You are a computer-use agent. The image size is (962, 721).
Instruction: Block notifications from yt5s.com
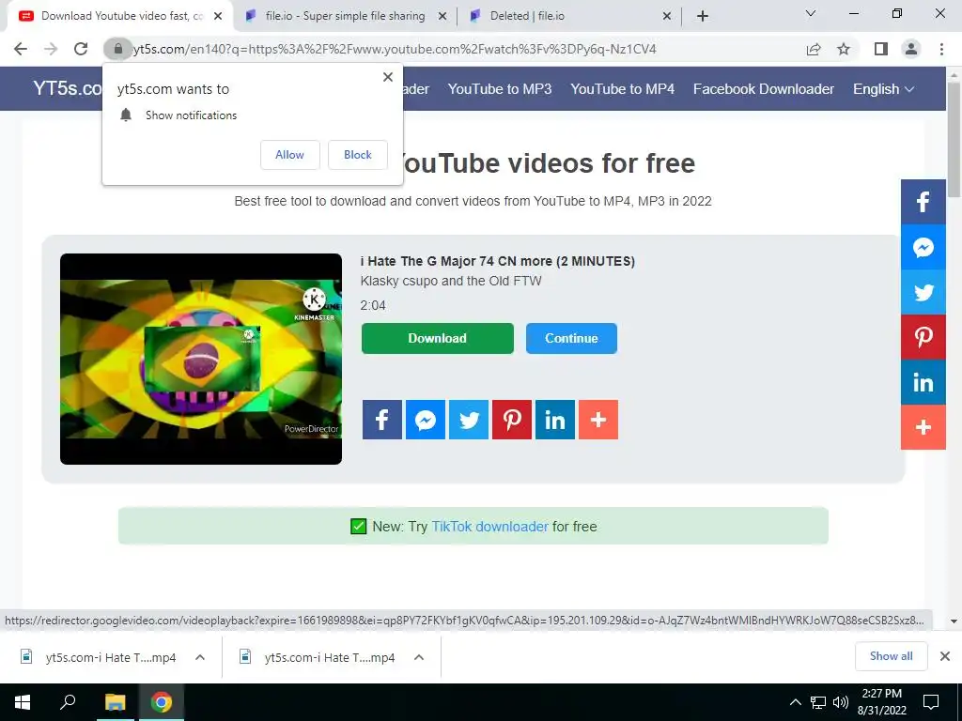358,155
